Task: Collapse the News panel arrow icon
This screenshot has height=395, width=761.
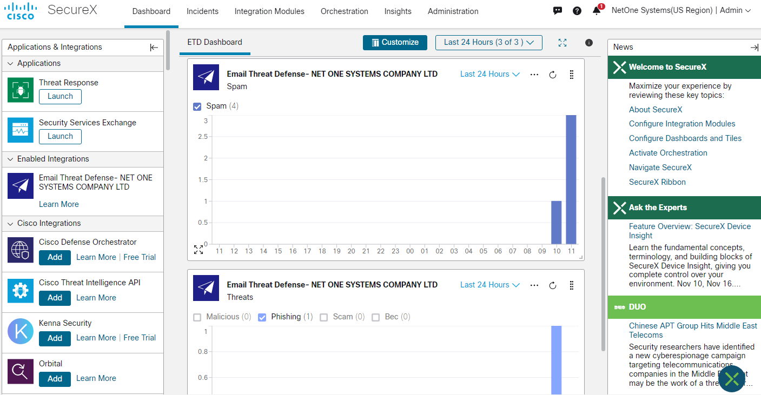Action: tap(755, 48)
